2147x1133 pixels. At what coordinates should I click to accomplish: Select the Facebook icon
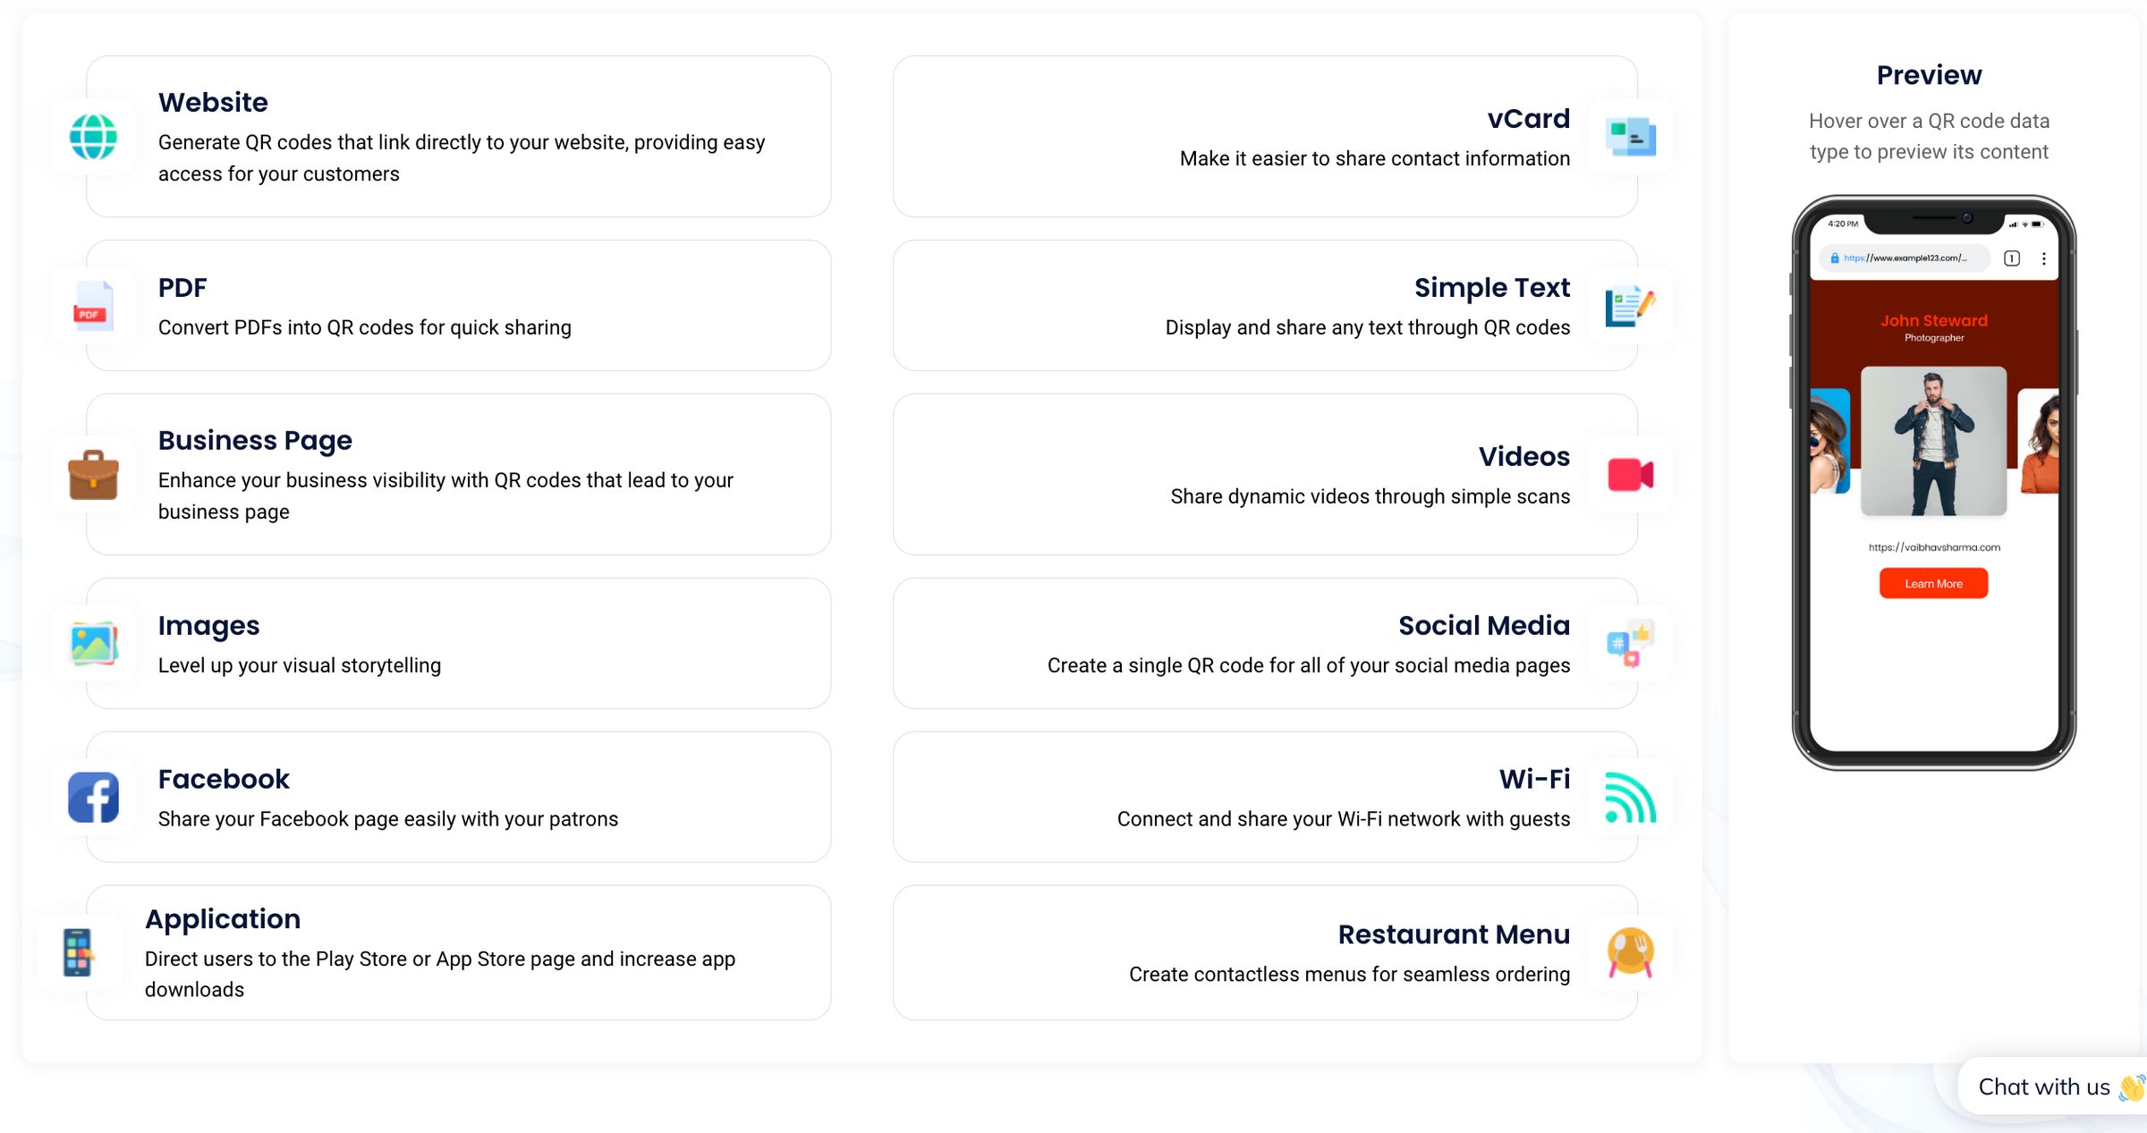(93, 797)
